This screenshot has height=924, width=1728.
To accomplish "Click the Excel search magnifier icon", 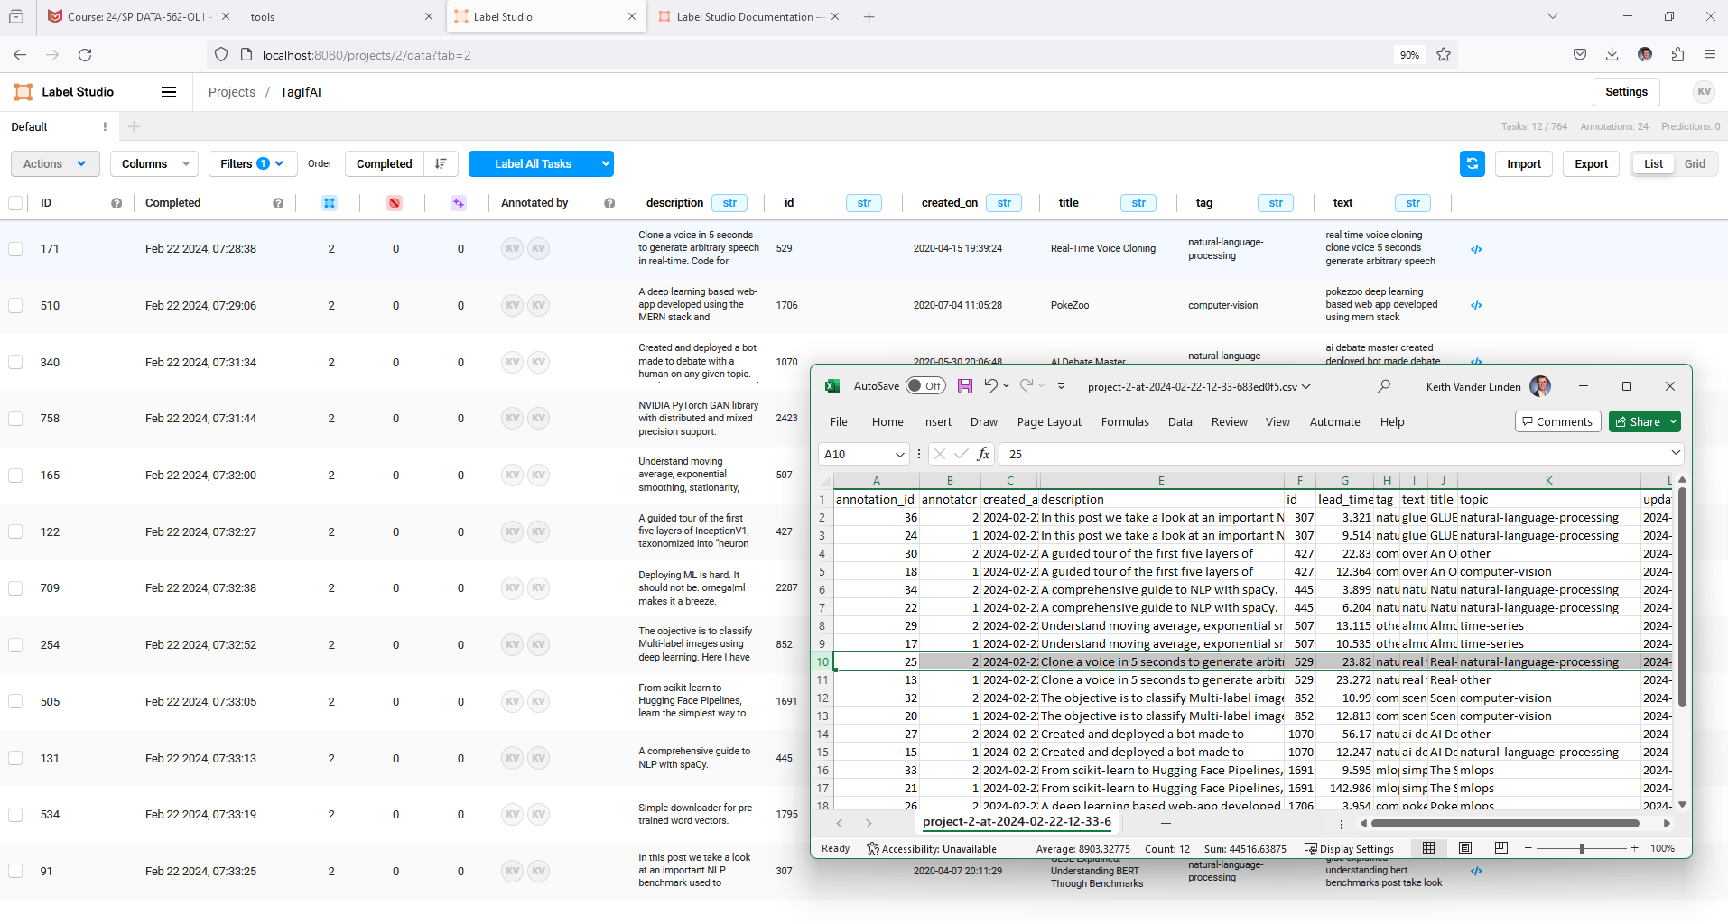I will (x=1383, y=386).
